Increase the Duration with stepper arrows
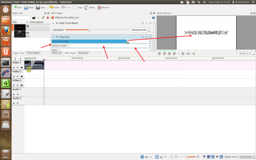Screen dimensions: 256x160 (x=149, y=29)
